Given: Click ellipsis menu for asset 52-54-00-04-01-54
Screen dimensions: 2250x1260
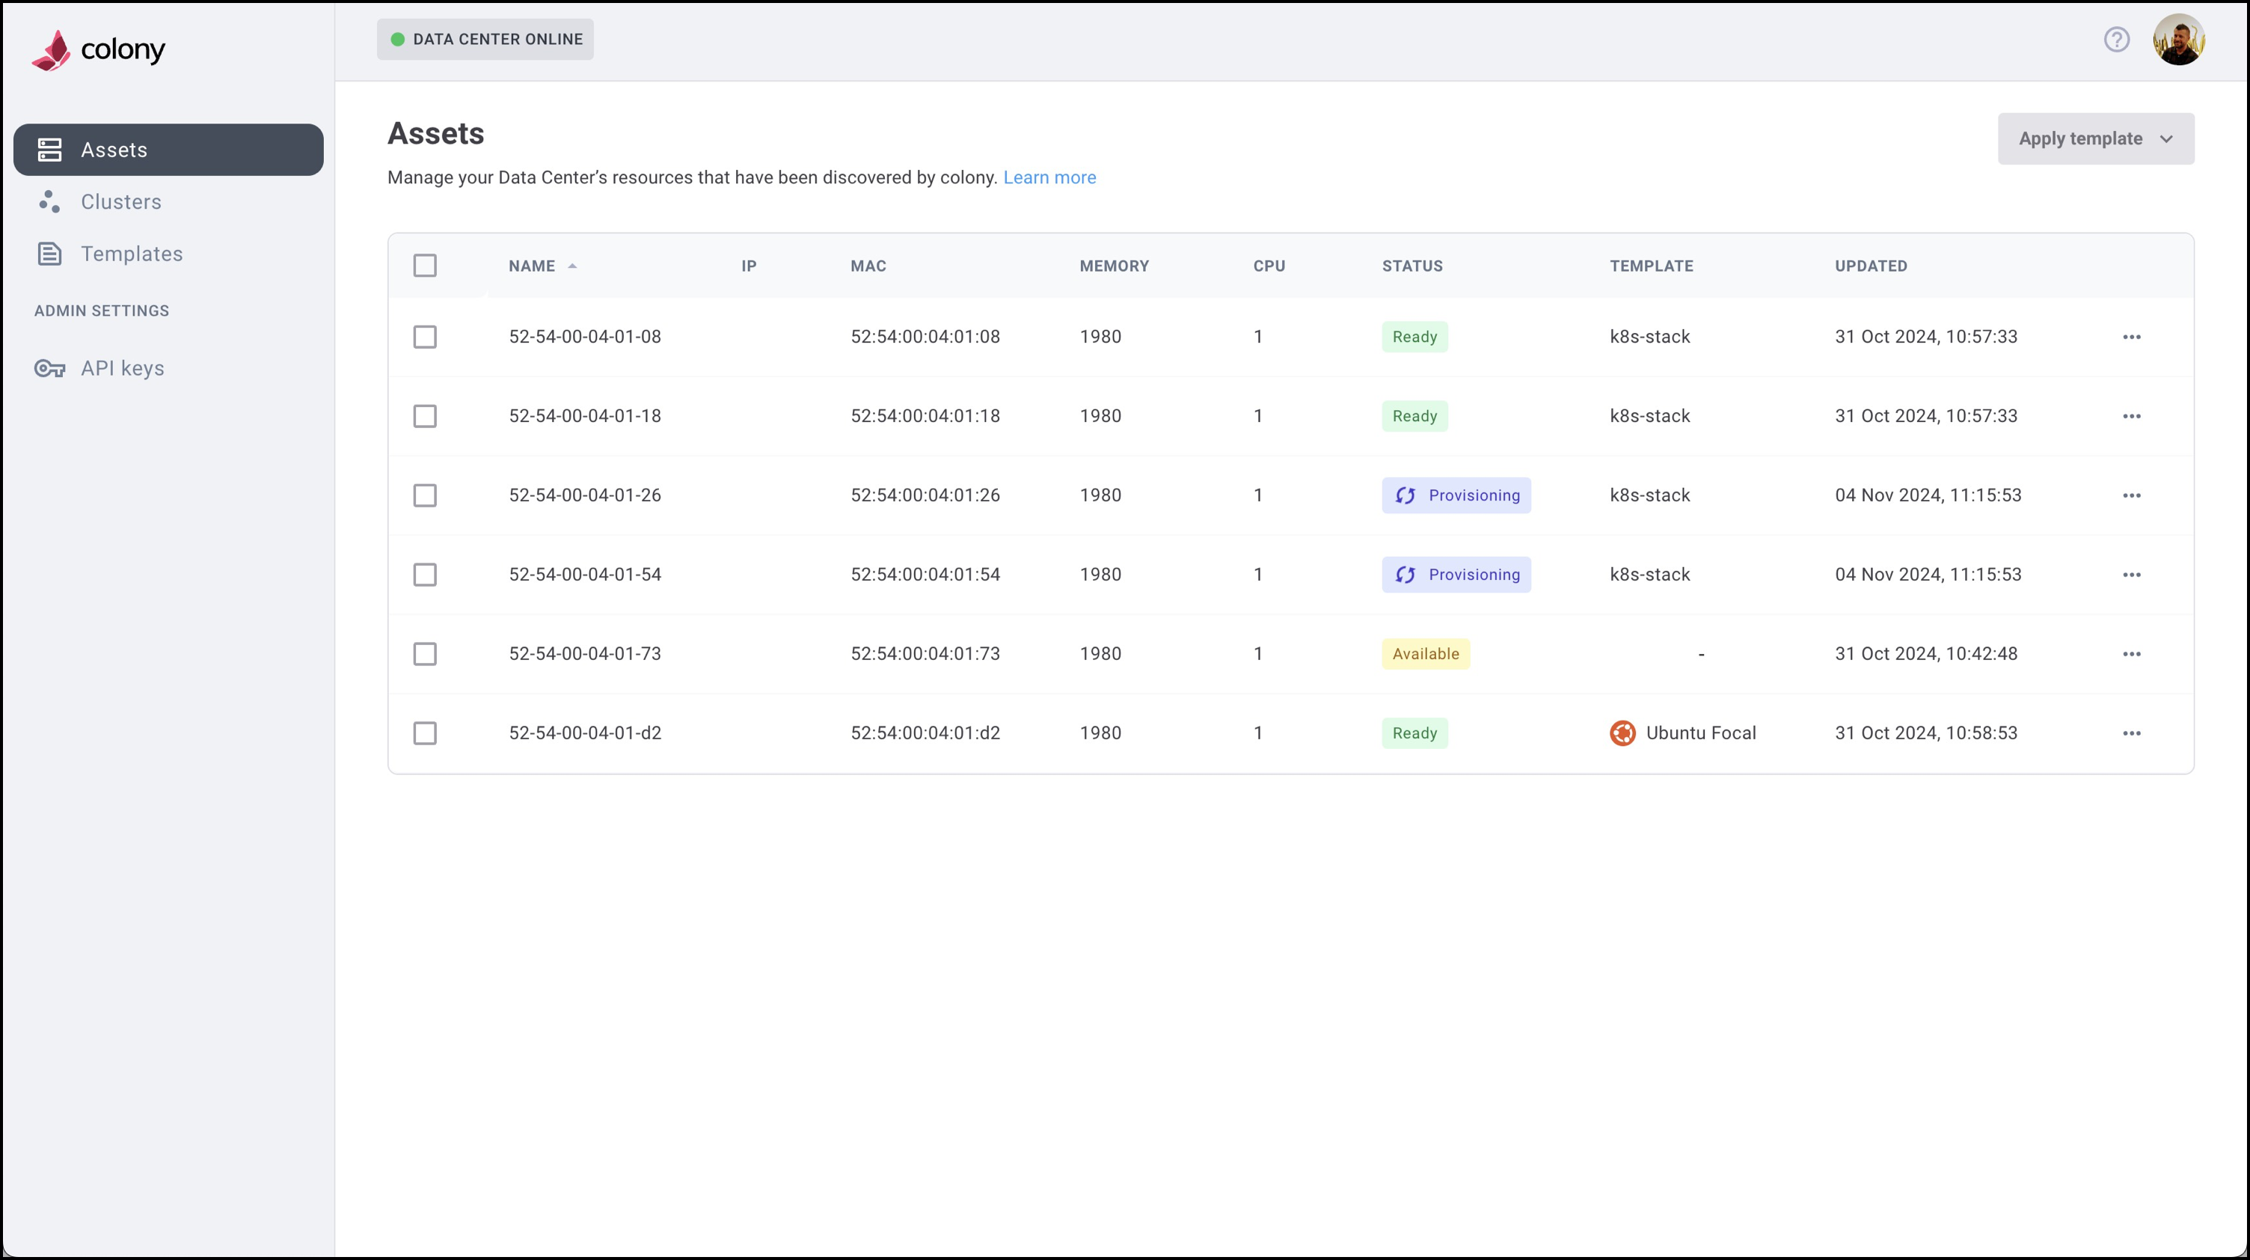Looking at the screenshot, I should [2133, 574].
